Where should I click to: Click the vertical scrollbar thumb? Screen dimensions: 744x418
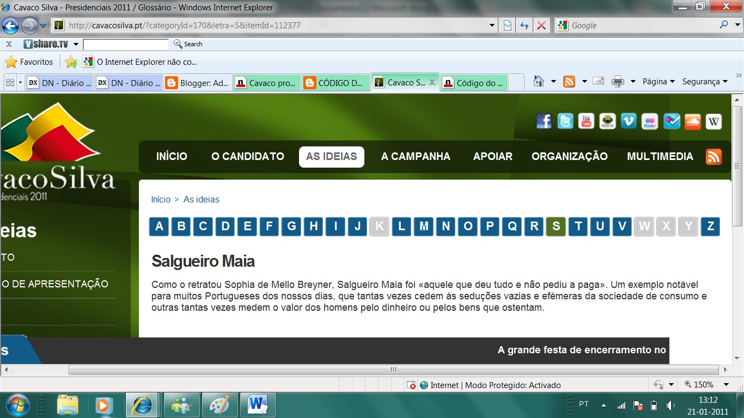(738, 167)
